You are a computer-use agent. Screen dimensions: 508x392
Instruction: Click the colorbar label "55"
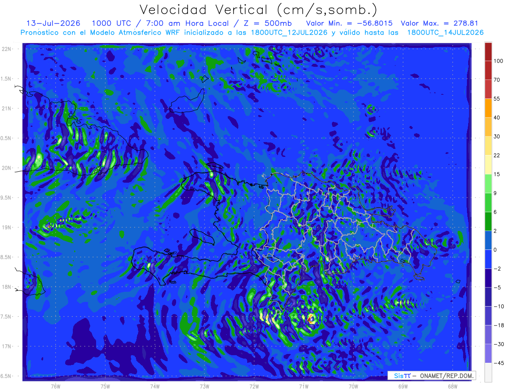[x=497, y=99]
